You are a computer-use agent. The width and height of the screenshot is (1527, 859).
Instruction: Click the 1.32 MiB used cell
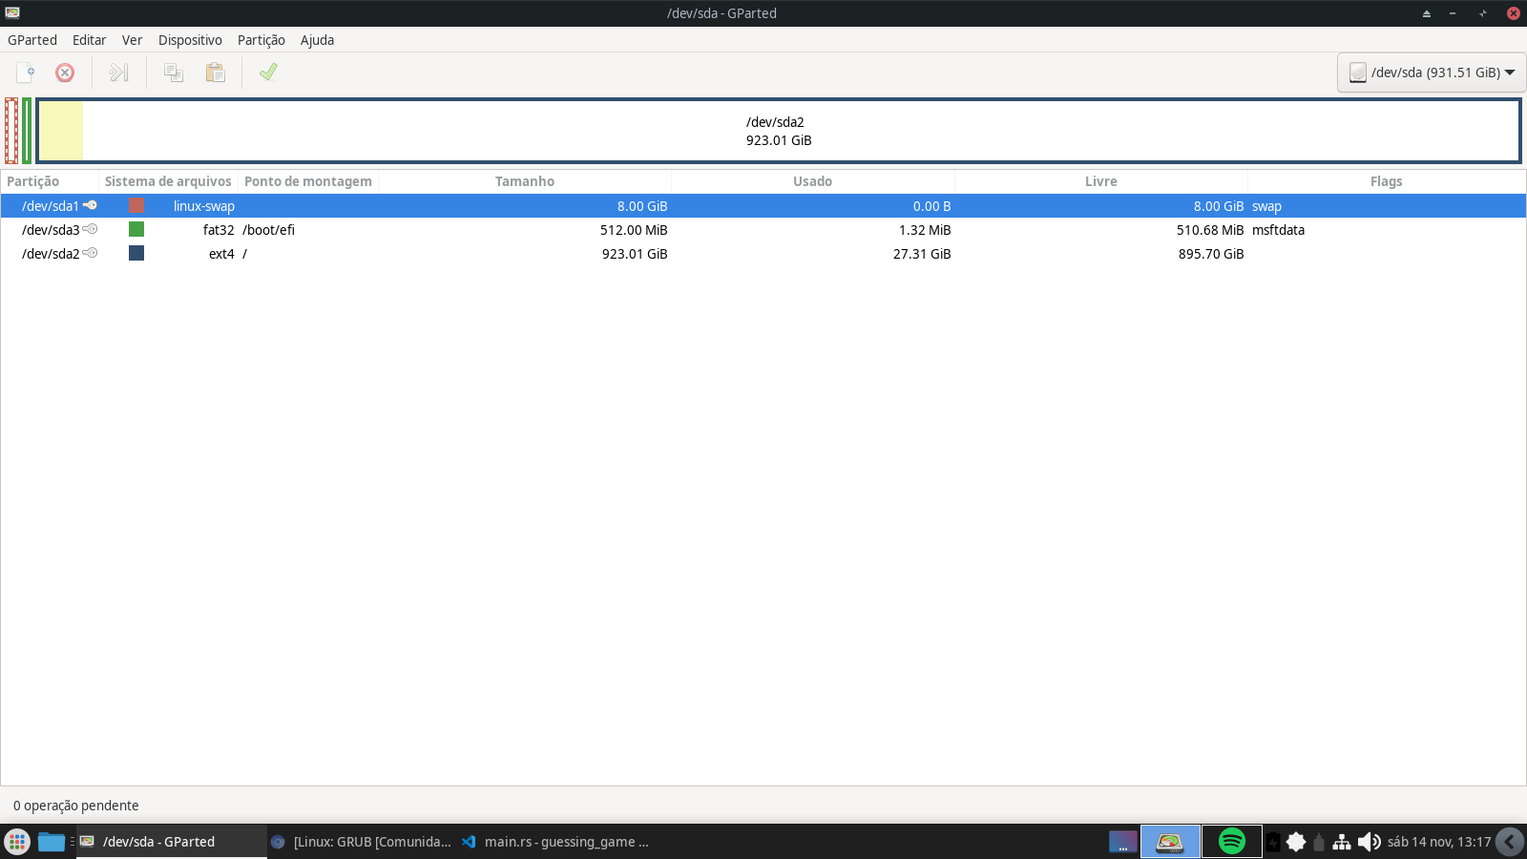point(925,230)
